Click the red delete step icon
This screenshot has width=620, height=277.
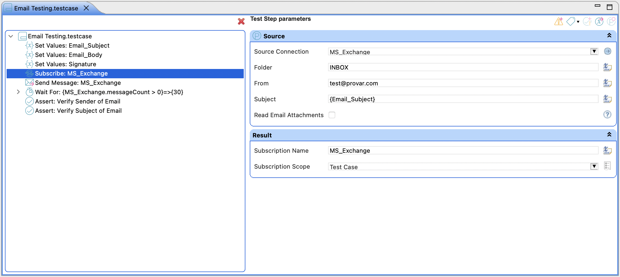pyautogui.click(x=241, y=21)
